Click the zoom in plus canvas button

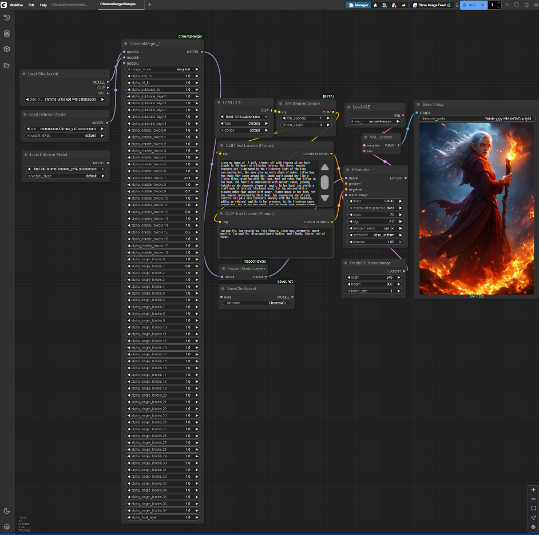point(533,490)
